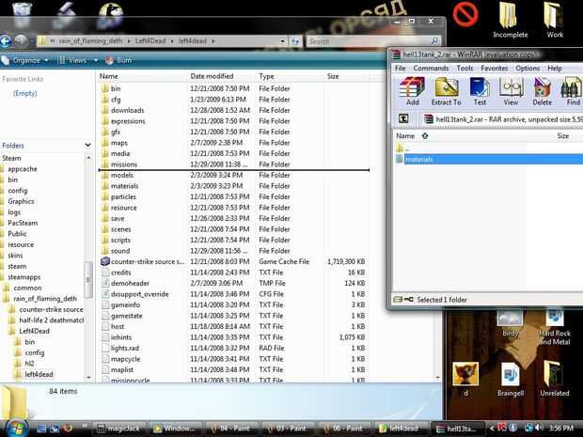Open the Braingell desktop file
Screen dimensions: 583x437
pyautogui.click(x=510, y=379)
